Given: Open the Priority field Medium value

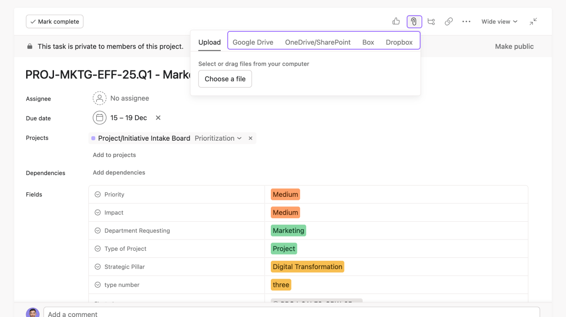Looking at the screenshot, I should 285,195.
